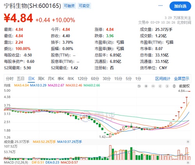Click the MA30:2.46 moving average label

click(74, 85)
